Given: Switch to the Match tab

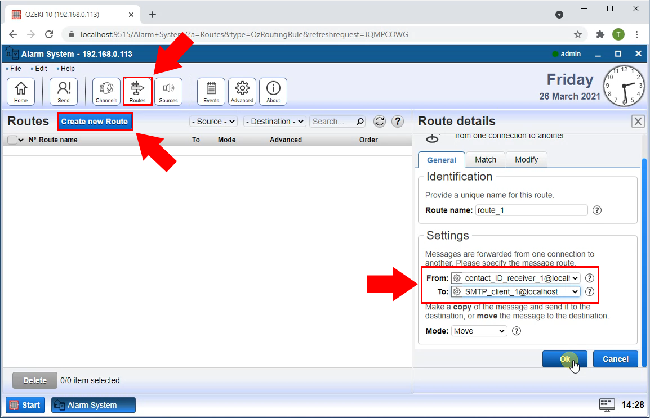Looking at the screenshot, I should point(485,160).
